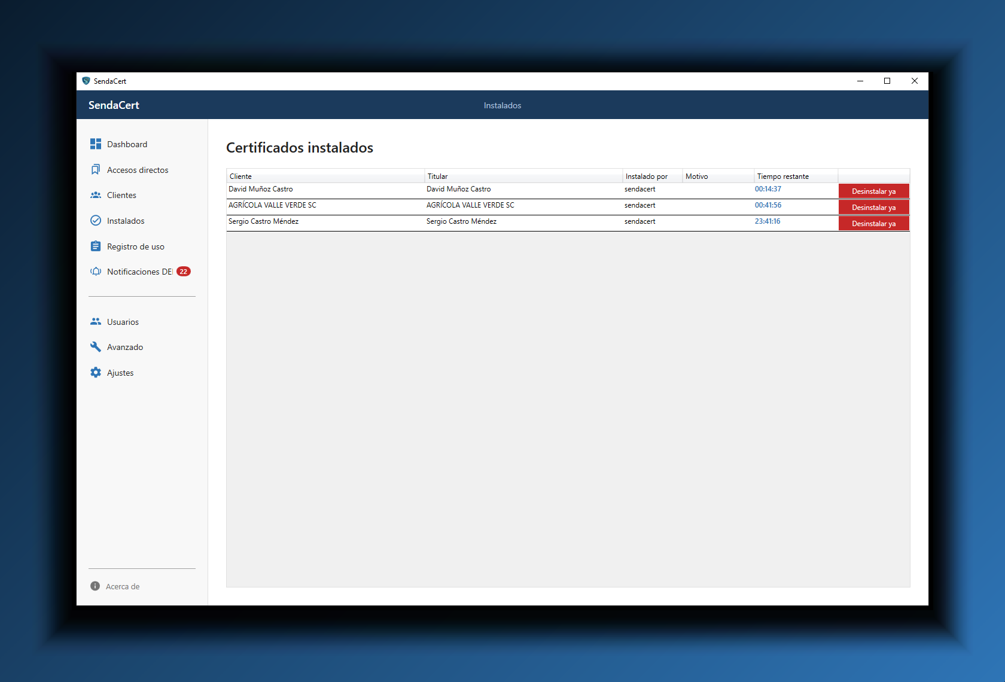Viewport: 1005px width, 682px height.
Task: Click the red 22 notifications badge
Action: (184, 272)
